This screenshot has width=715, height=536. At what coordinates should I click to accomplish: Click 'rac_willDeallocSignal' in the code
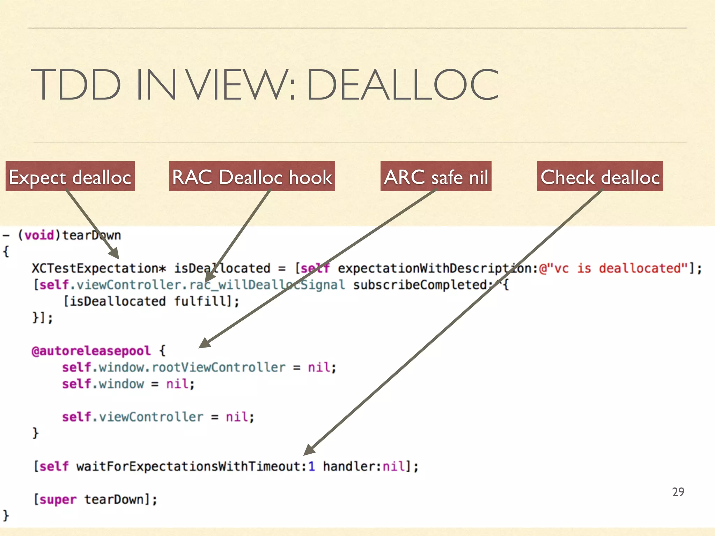(267, 285)
